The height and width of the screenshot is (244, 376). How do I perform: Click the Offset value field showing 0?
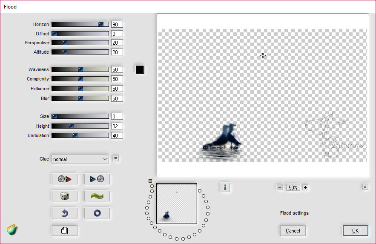pyautogui.click(x=117, y=34)
